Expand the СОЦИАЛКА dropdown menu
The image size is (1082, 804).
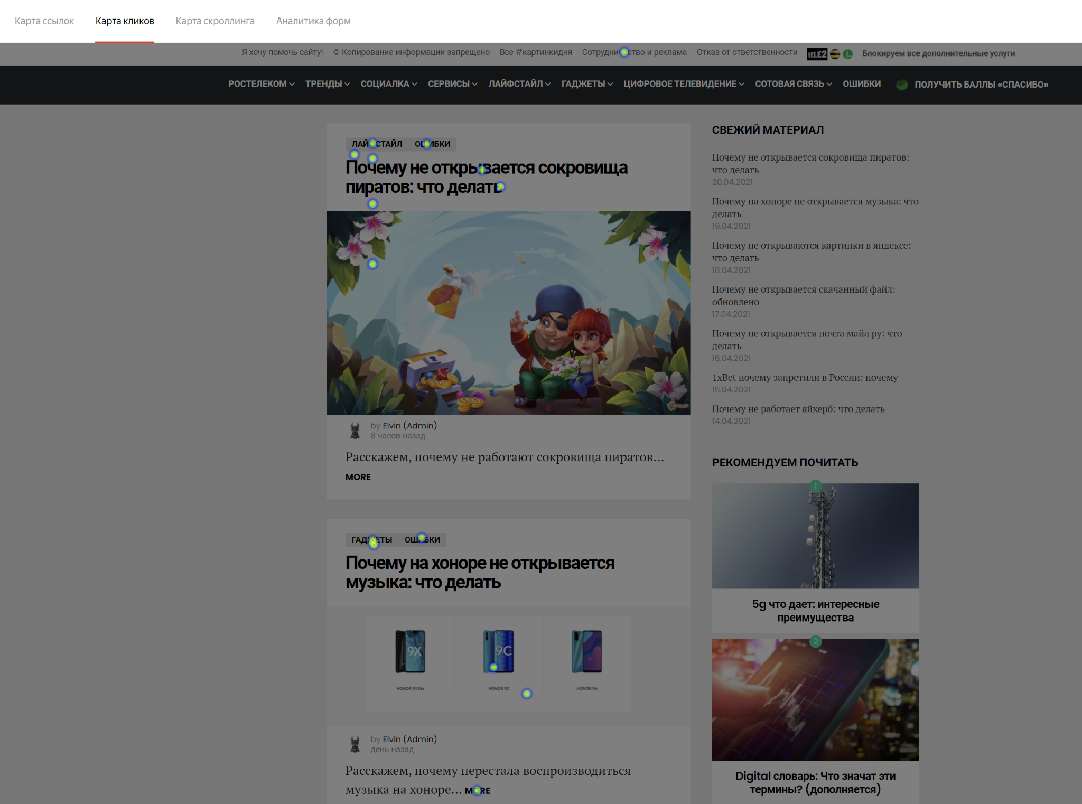point(389,84)
